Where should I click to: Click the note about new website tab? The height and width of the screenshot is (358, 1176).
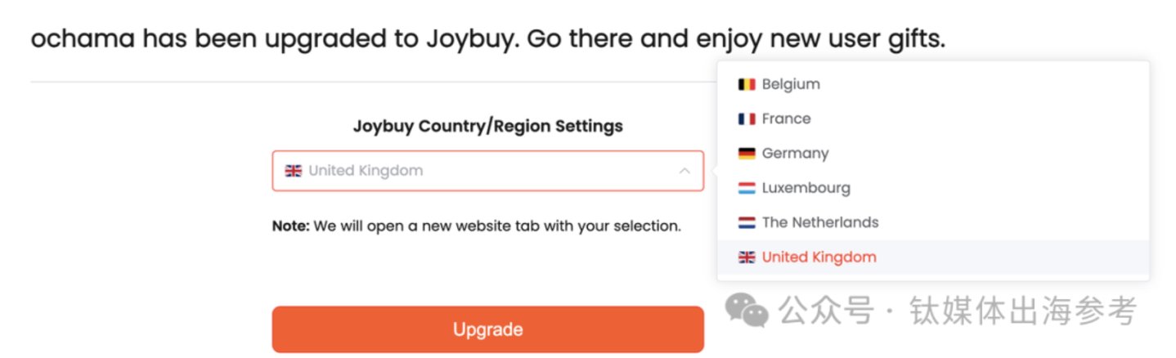pyautogui.click(x=476, y=226)
